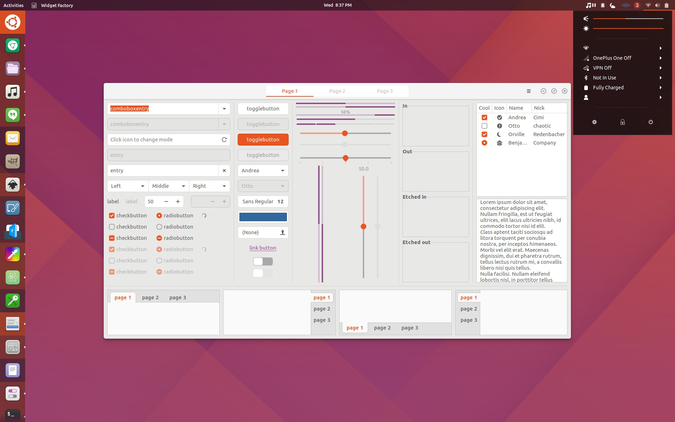Click the lock screen icon in system menu
The height and width of the screenshot is (422, 675).
(623, 122)
